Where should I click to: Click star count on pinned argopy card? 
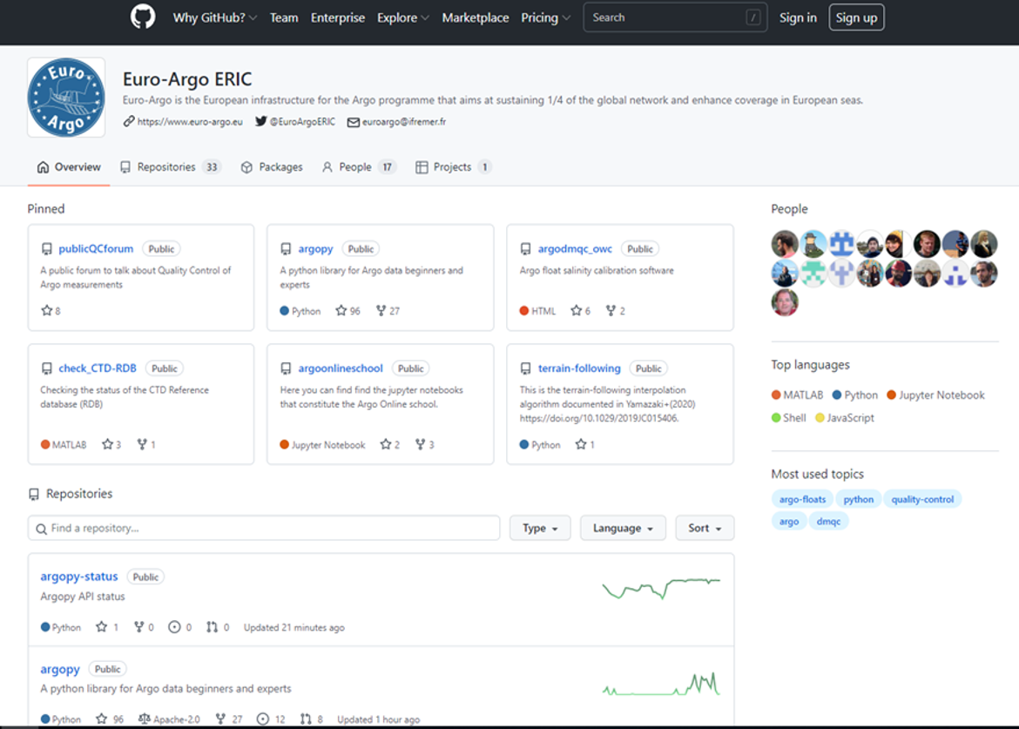354,311
